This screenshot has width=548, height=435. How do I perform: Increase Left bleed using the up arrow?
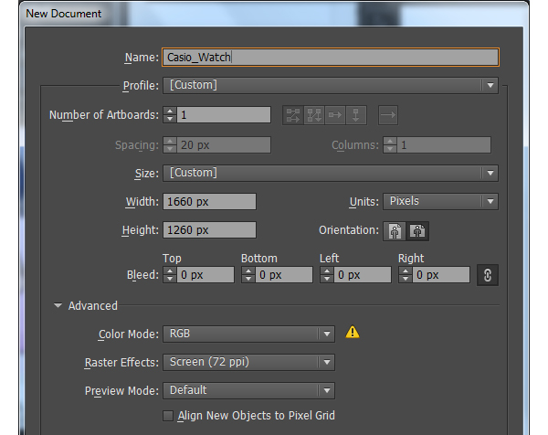[327, 271]
